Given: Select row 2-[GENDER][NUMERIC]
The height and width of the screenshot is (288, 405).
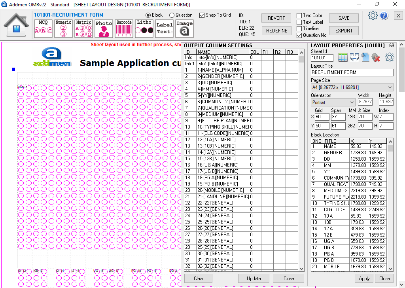Looking at the screenshot, I should (x=241, y=76).
